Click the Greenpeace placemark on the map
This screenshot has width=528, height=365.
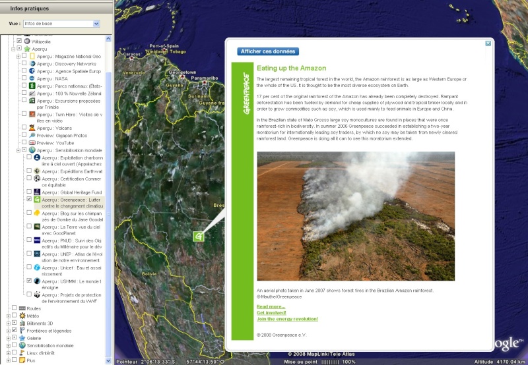coord(199,237)
